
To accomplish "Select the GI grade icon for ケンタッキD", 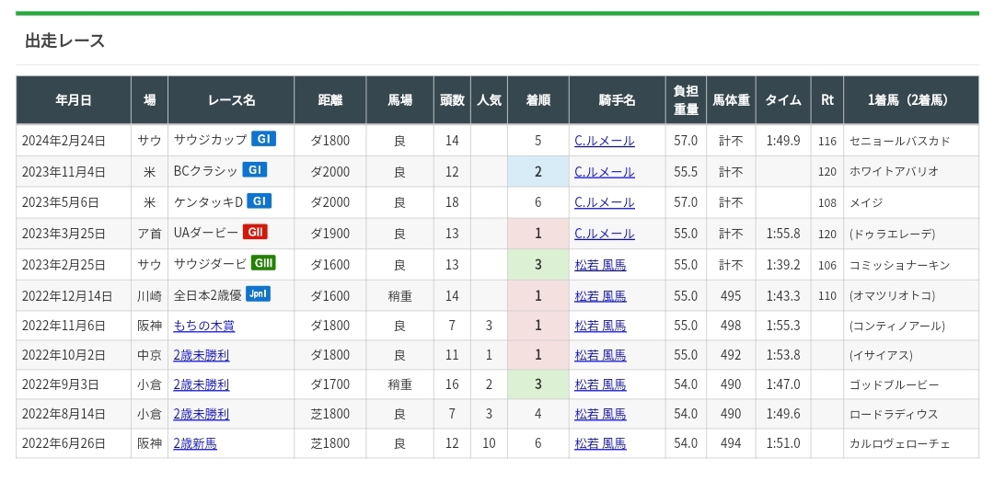I will pos(260,201).
